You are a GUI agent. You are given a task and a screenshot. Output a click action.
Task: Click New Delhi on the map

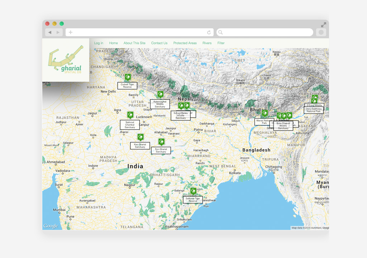click(x=108, y=91)
